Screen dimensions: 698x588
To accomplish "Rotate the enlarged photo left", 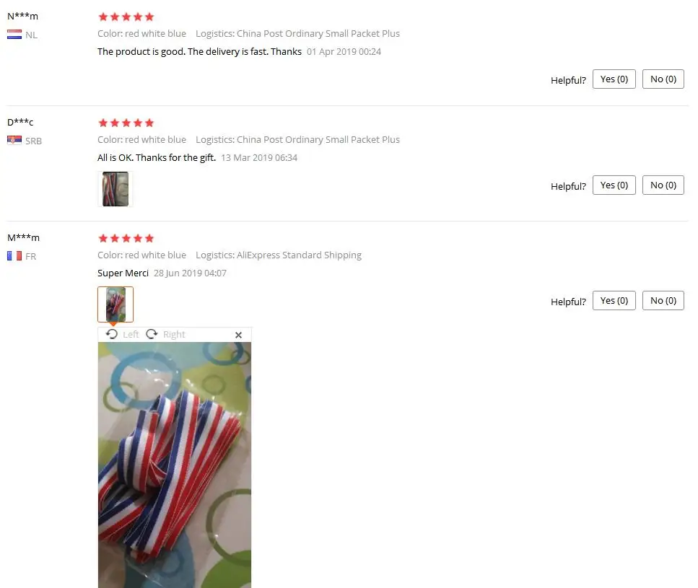I will 123,335.
